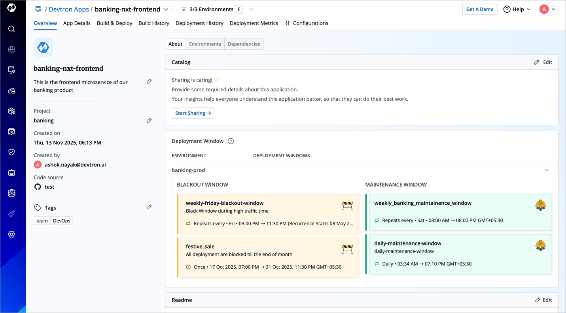566x313 pixels.
Task: Click the search icon in left sidebar
Action: point(11,29)
